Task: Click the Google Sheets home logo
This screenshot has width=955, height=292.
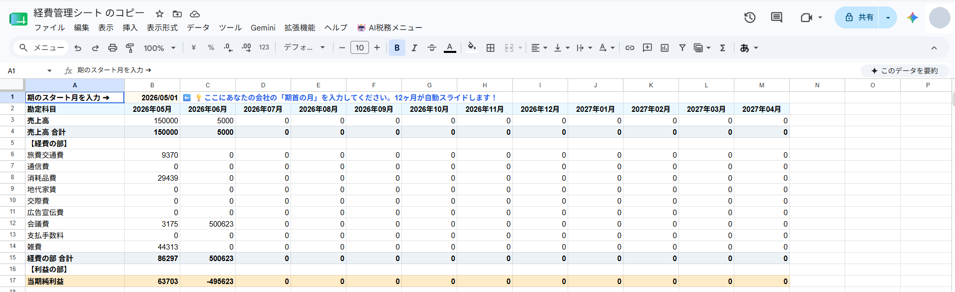Action: 18,19
